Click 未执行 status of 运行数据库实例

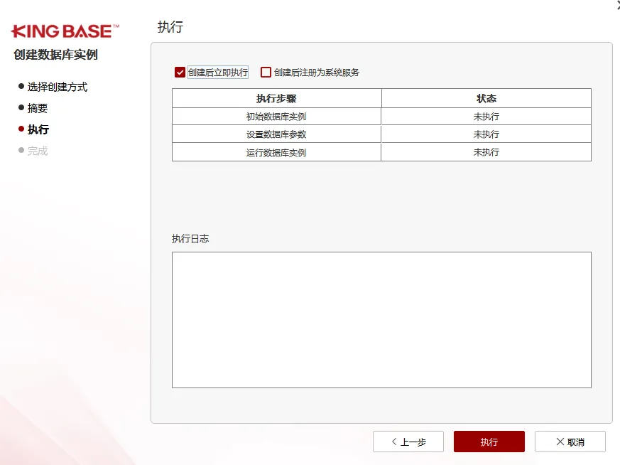pyautogui.click(x=486, y=152)
